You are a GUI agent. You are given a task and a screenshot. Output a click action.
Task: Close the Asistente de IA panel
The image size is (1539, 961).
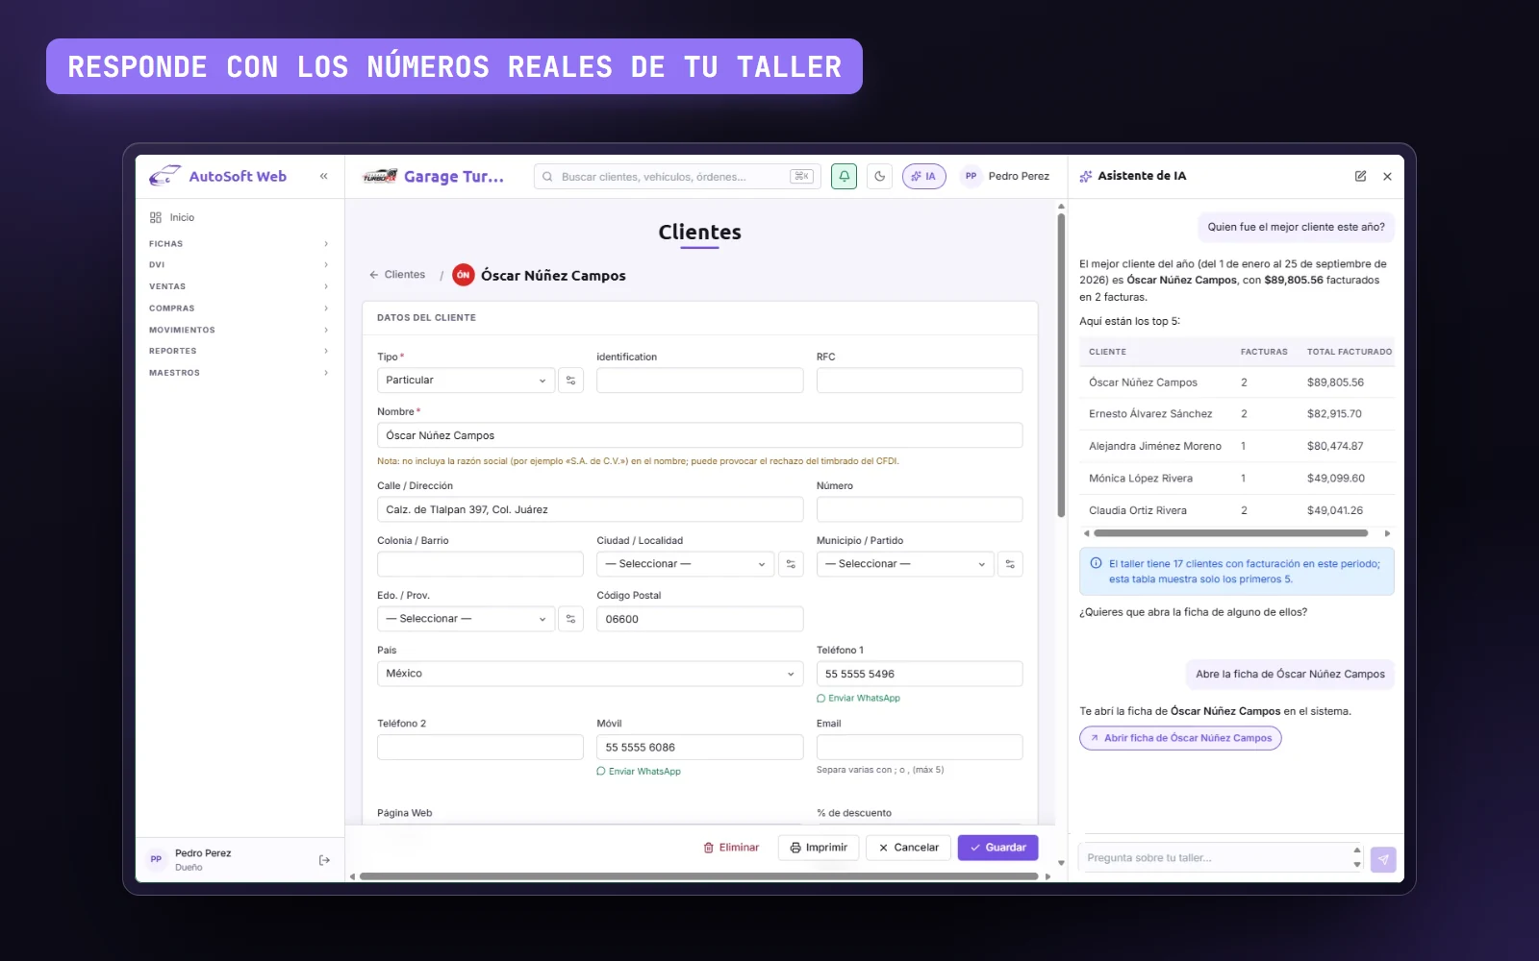click(x=1387, y=176)
